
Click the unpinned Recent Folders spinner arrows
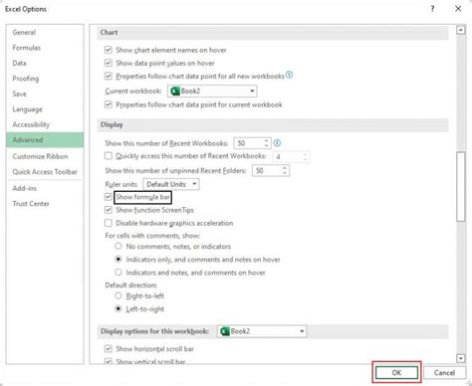(x=285, y=170)
